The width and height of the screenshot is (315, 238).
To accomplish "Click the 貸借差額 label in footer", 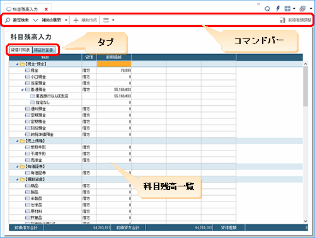I will click(229, 228).
